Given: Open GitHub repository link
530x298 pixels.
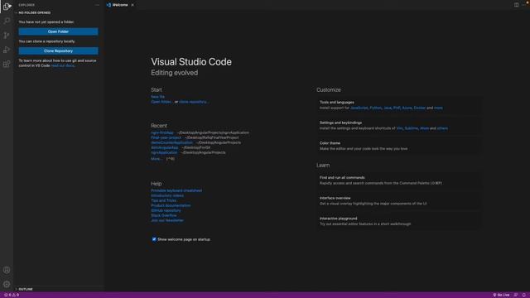Looking at the screenshot, I should click(x=166, y=210).
